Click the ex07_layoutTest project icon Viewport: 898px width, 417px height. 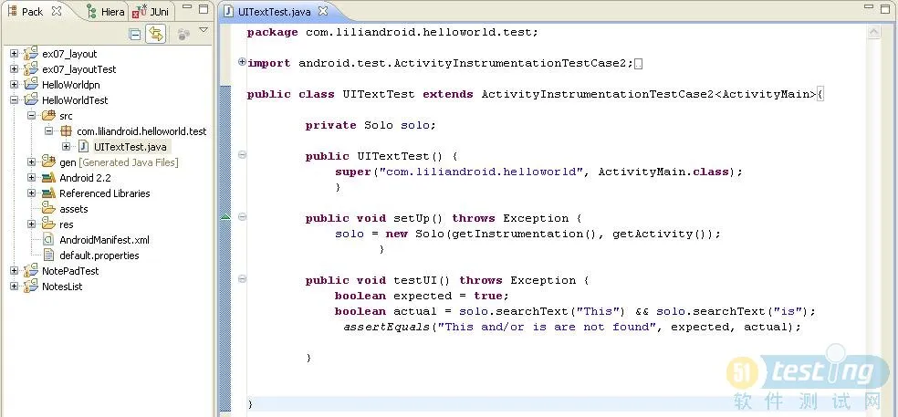click(31, 68)
